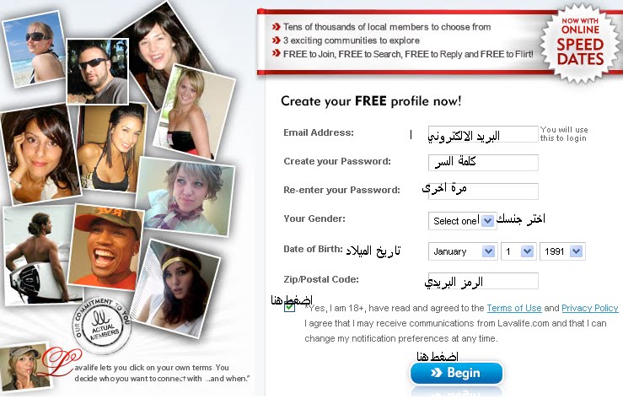The width and height of the screenshot is (623, 399).
Task: Click the double-arrow icon on Begin button
Action: coord(436,373)
